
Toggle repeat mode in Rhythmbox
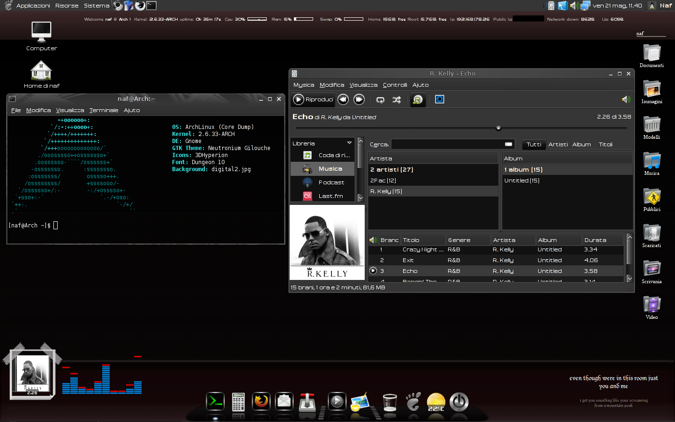380,99
